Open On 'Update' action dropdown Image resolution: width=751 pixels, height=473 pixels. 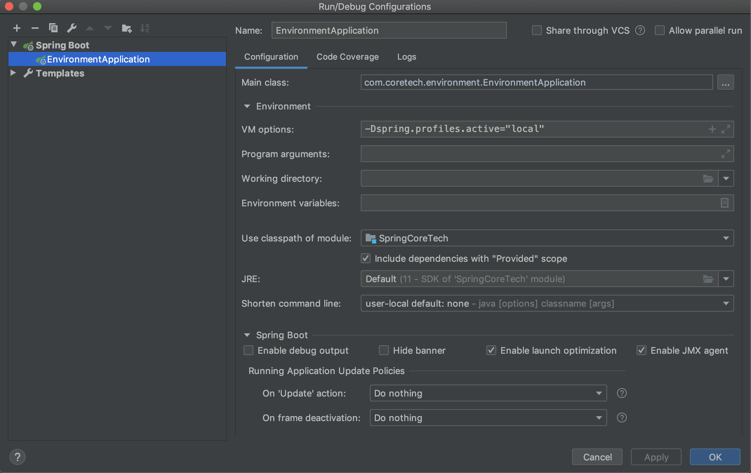point(488,393)
